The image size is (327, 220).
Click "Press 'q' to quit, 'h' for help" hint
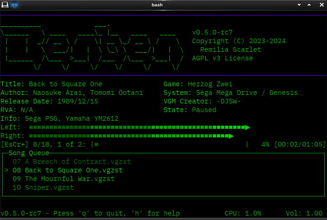click(116, 213)
